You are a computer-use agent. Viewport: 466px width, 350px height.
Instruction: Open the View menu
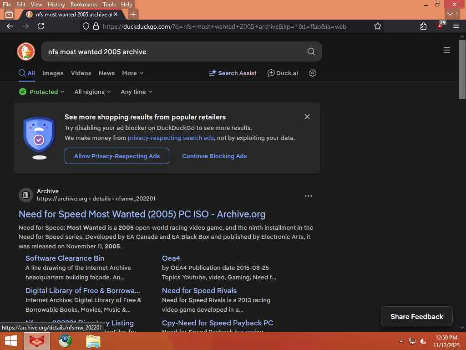pyautogui.click(x=36, y=5)
